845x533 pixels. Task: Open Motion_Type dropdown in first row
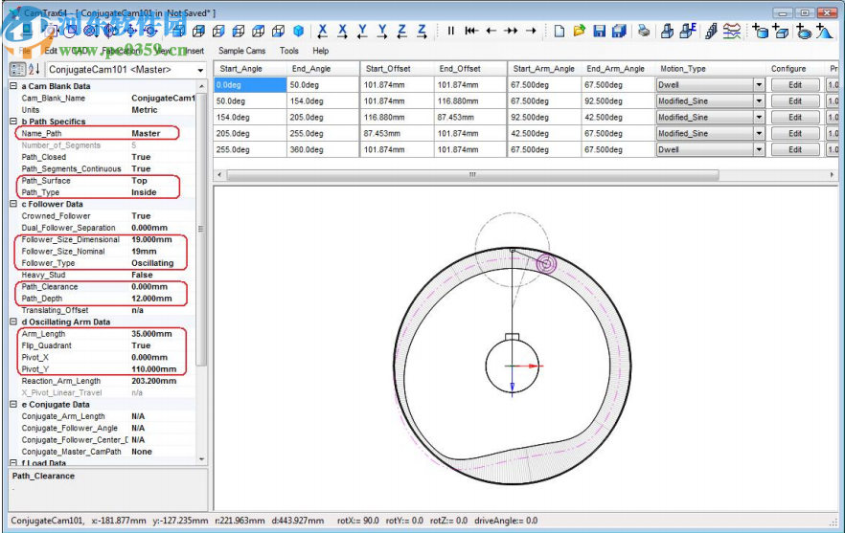point(759,85)
